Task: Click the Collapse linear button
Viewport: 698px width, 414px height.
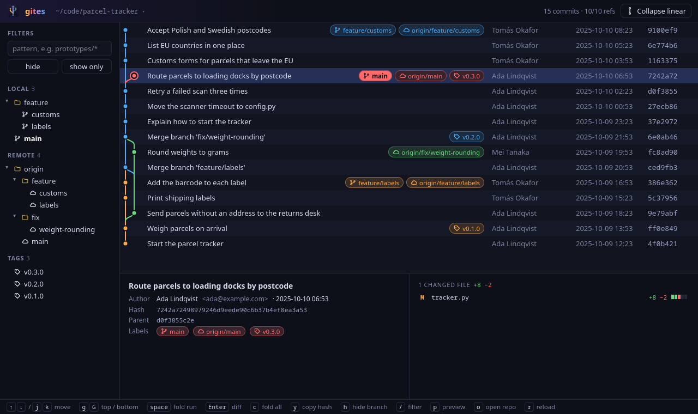Action: coord(656,11)
